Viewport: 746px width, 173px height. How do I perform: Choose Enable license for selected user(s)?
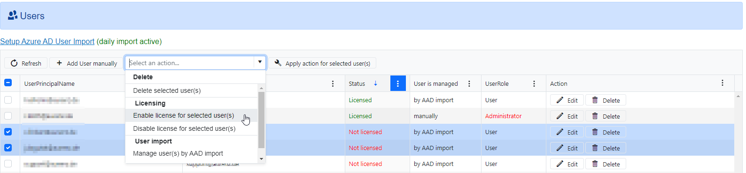[x=184, y=115]
